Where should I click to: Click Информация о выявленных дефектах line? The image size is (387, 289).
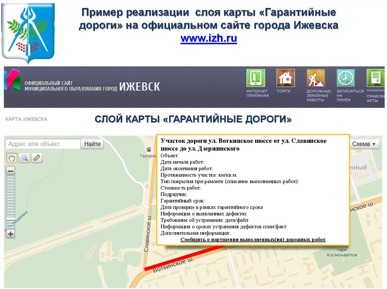coord(204,214)
